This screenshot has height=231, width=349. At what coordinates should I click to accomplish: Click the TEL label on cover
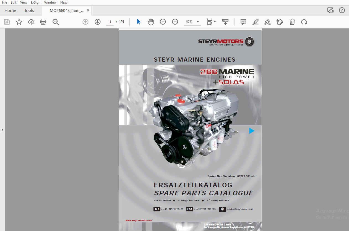[157, 209]
